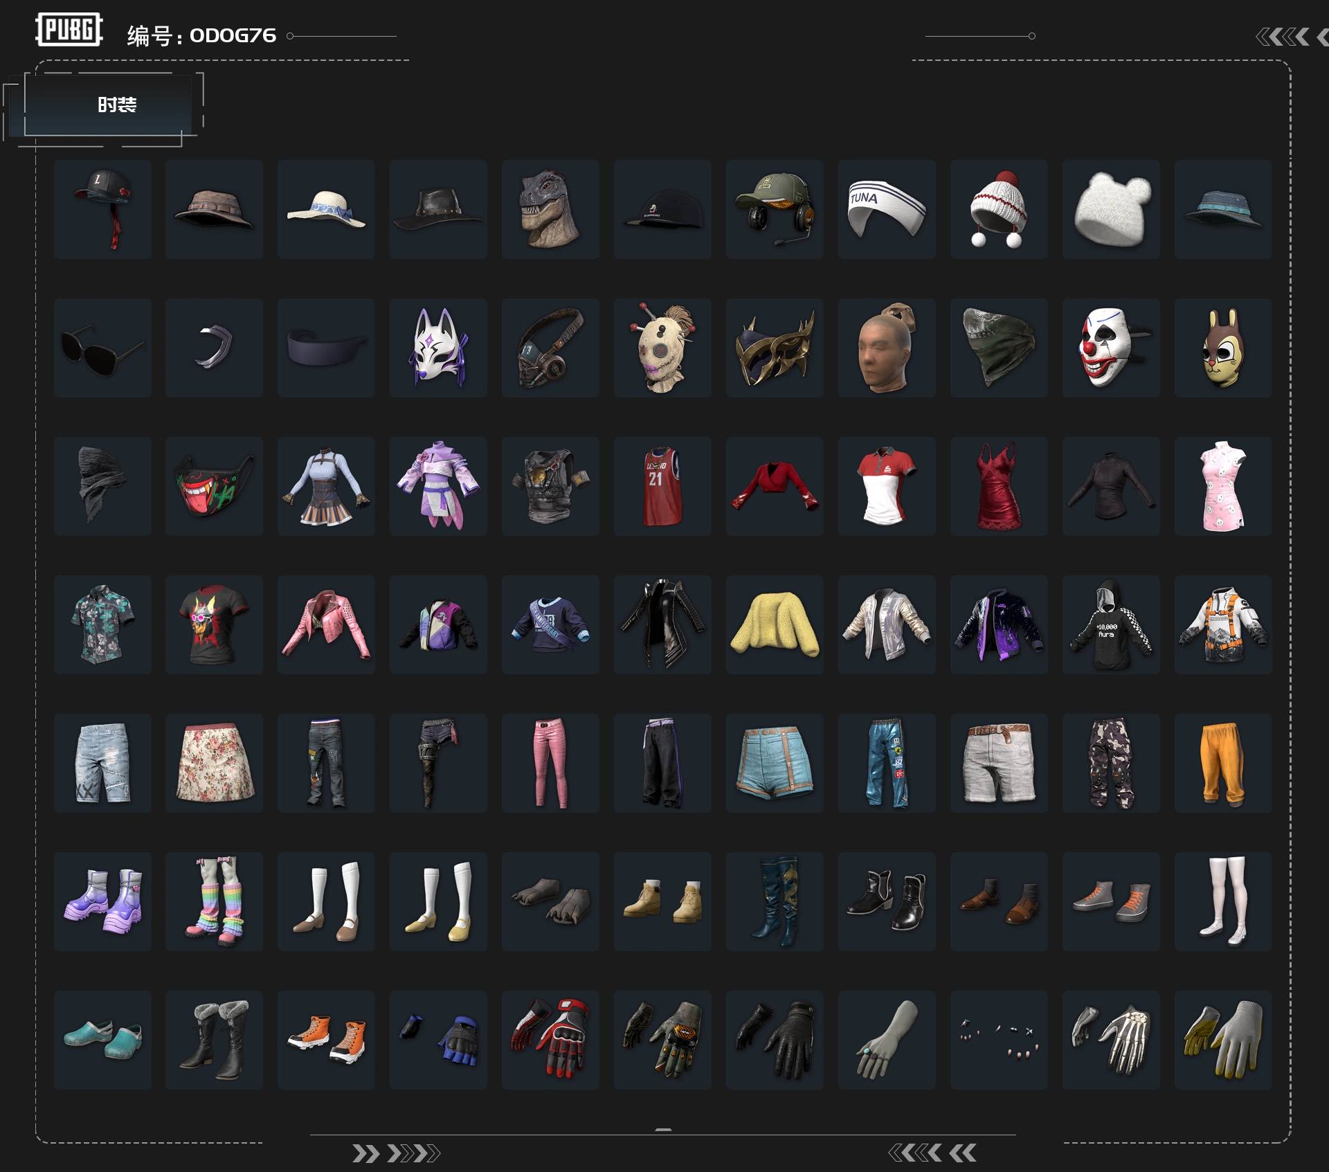This screenshot has width=1329, height=1172.
Task: Pick the black cap with red ribbon
Action: 102,209
